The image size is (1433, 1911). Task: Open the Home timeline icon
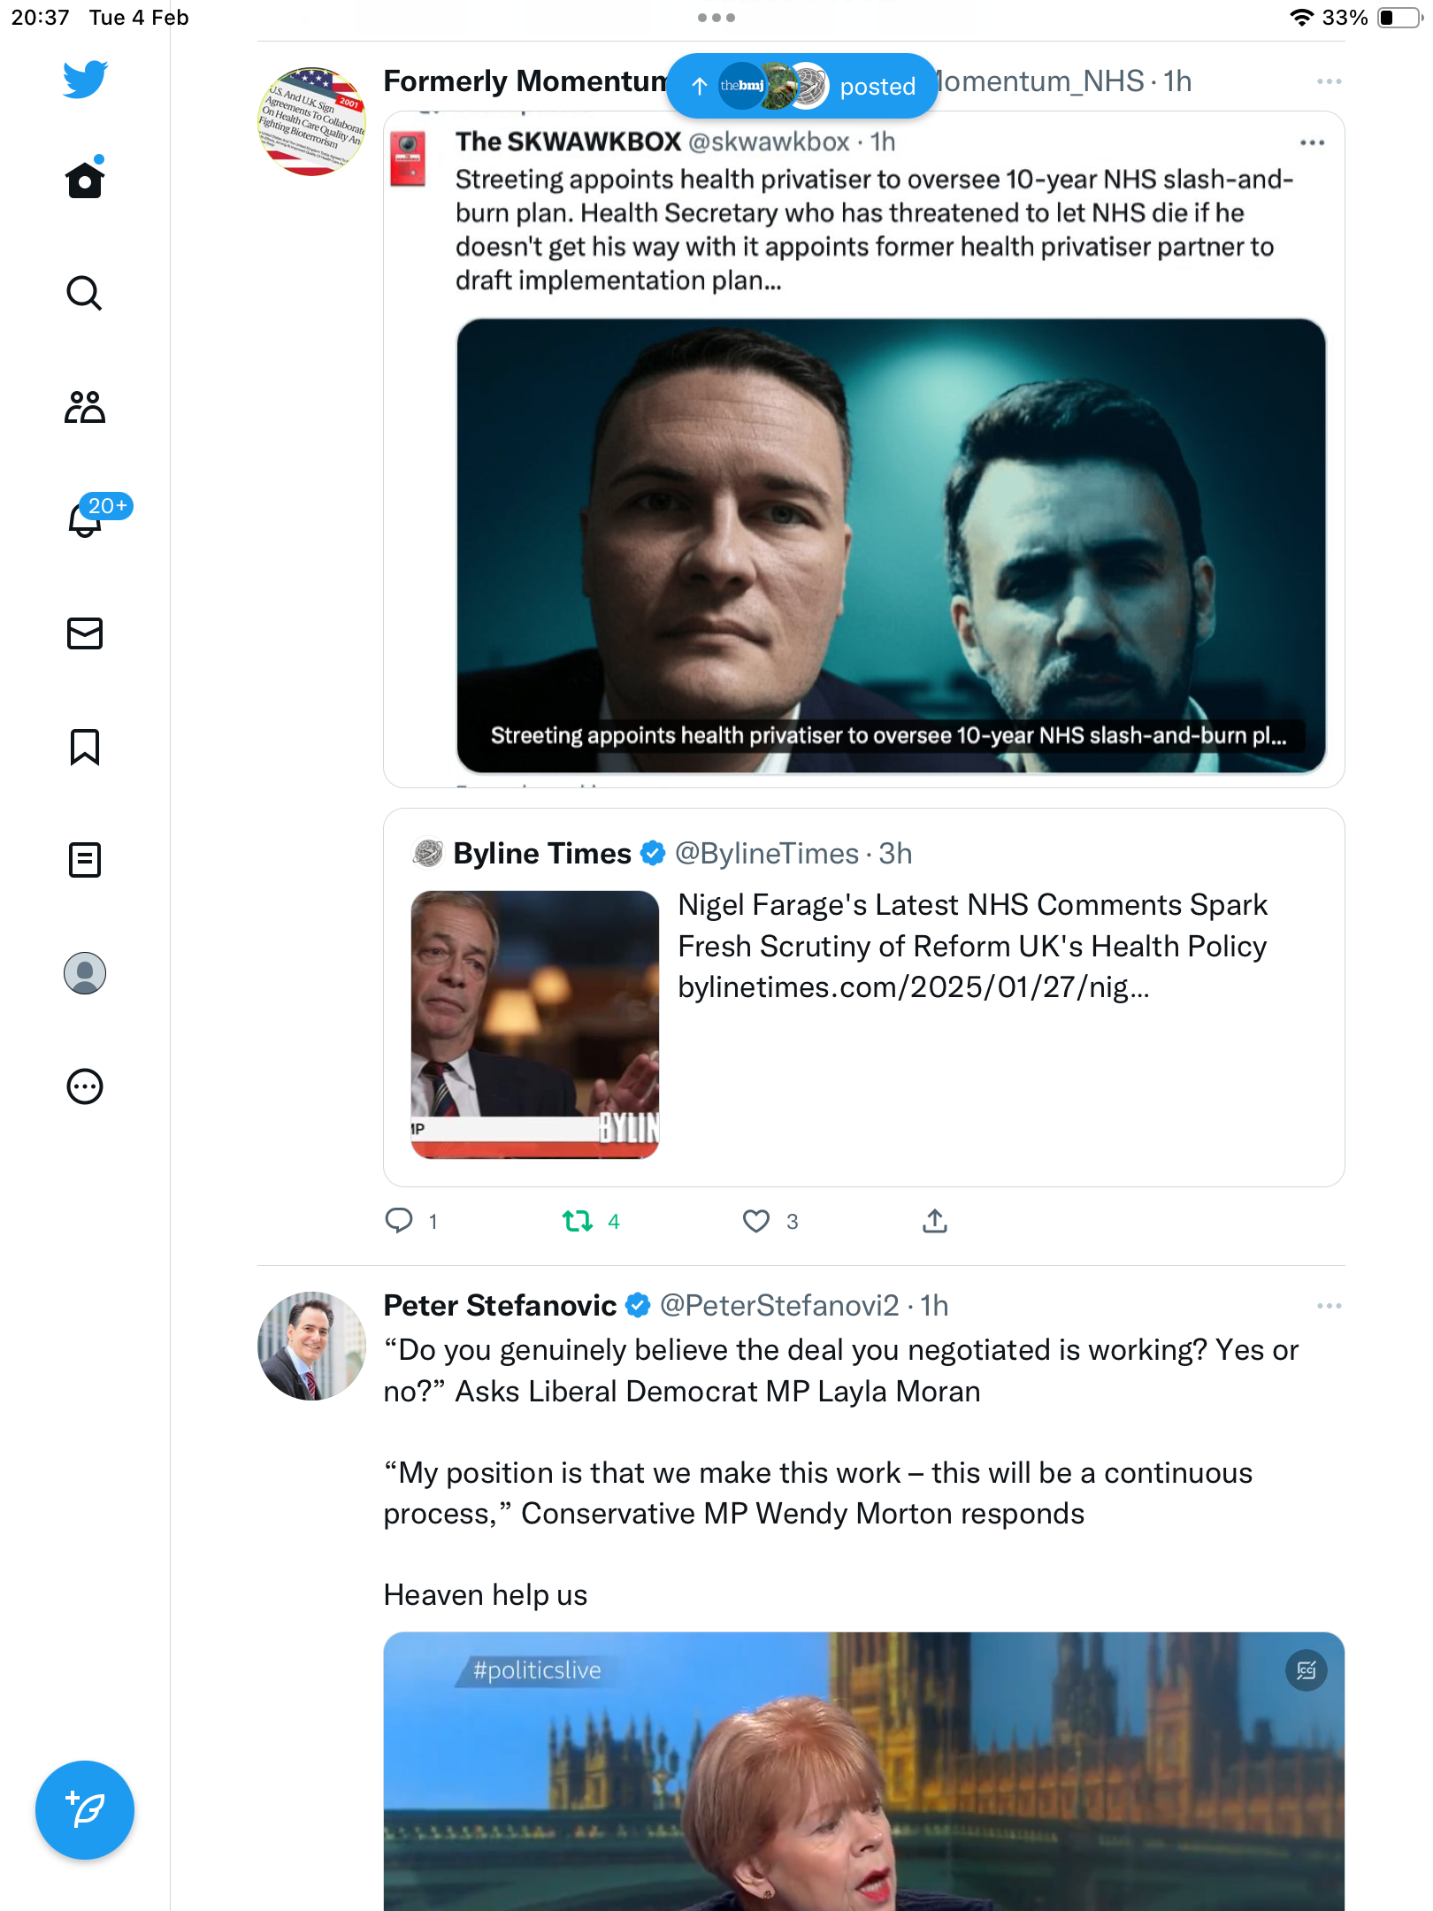[x=85, y=179]
